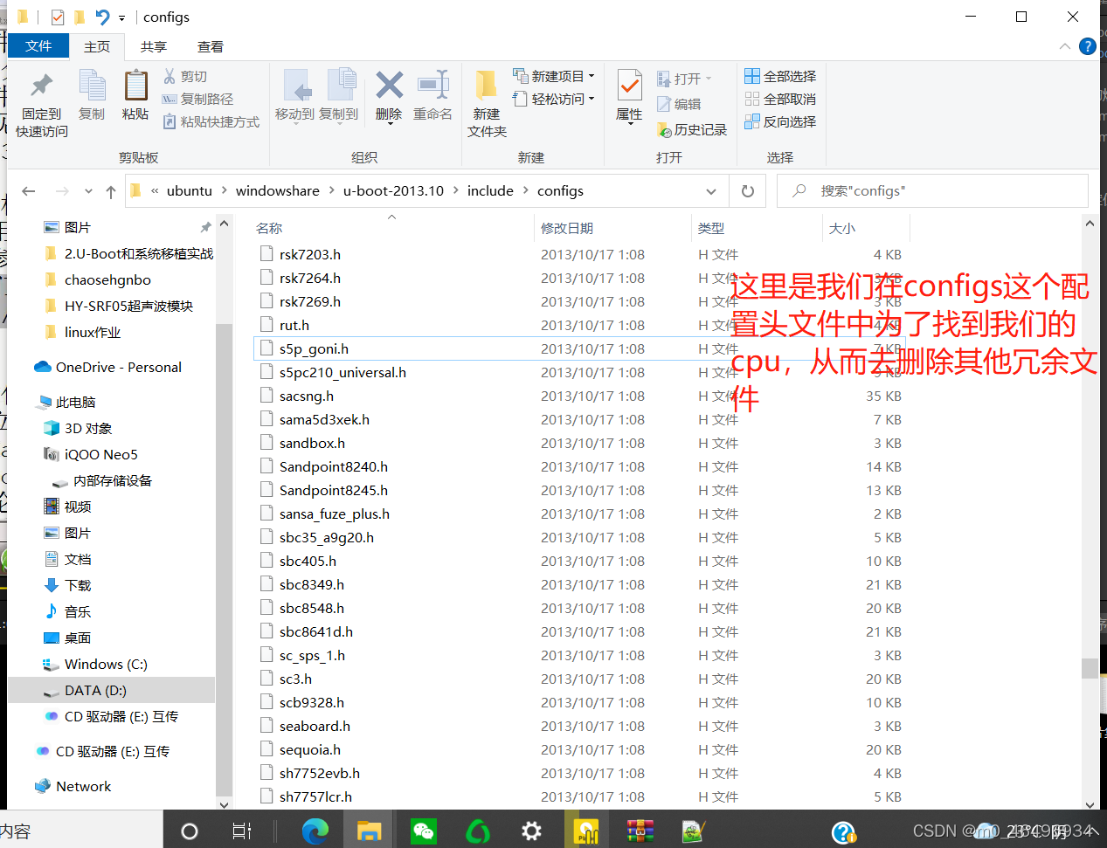Click the Paste clipboard icon
1107x848 pixels.
[x=135, y=86]
